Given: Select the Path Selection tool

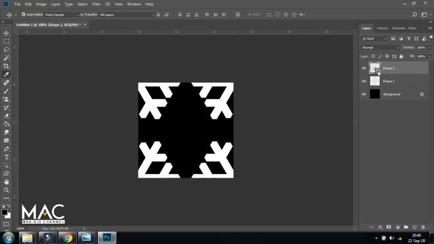Looking at the screenshot, I should click(6, 165).
